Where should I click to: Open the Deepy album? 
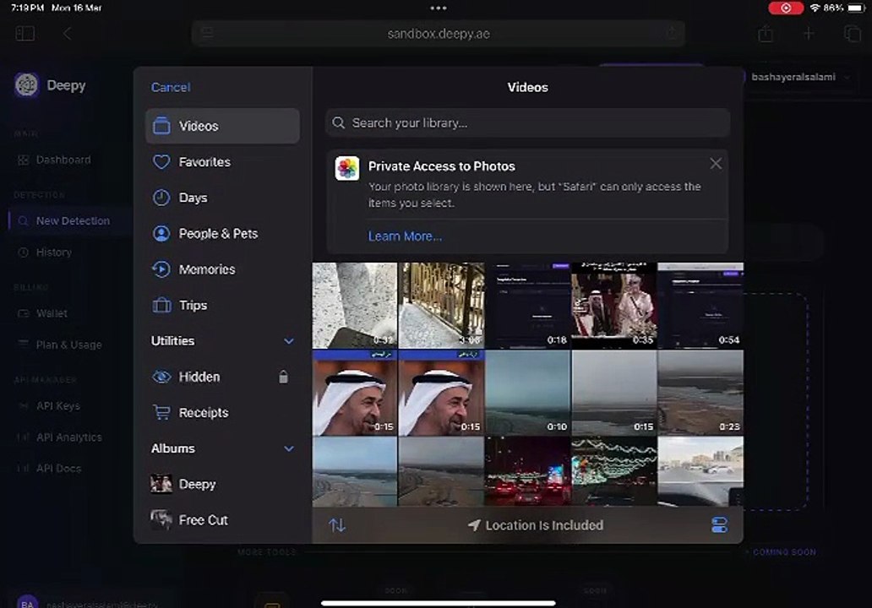pyautogui.click(x=222, y=484)
